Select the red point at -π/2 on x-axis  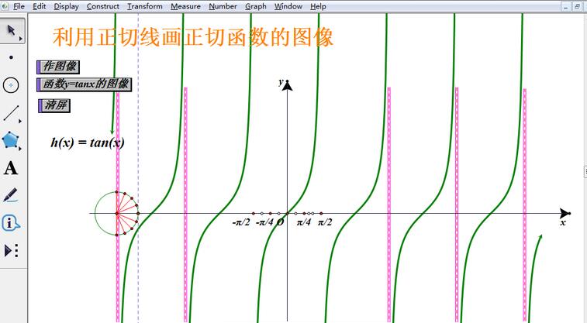pyautogui.click(x=254, y=214)
